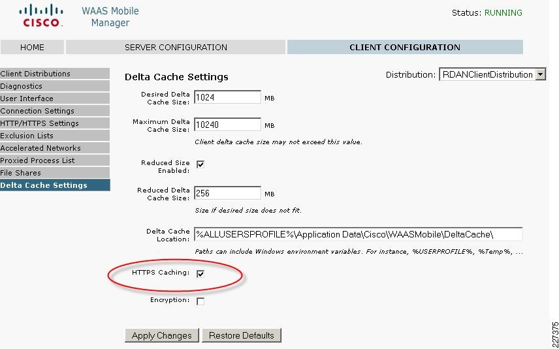Uncheck the Reduced Size Enabled checkbox
This screenshot has width=559, height=349.
pos(200,164)
